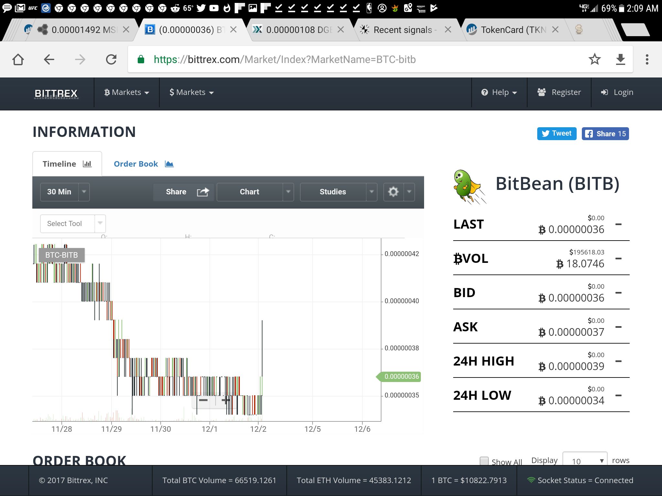This screenshot has height=496, width=662.
Task: Bookmark page with the star icon
Action: coord(594,59)
